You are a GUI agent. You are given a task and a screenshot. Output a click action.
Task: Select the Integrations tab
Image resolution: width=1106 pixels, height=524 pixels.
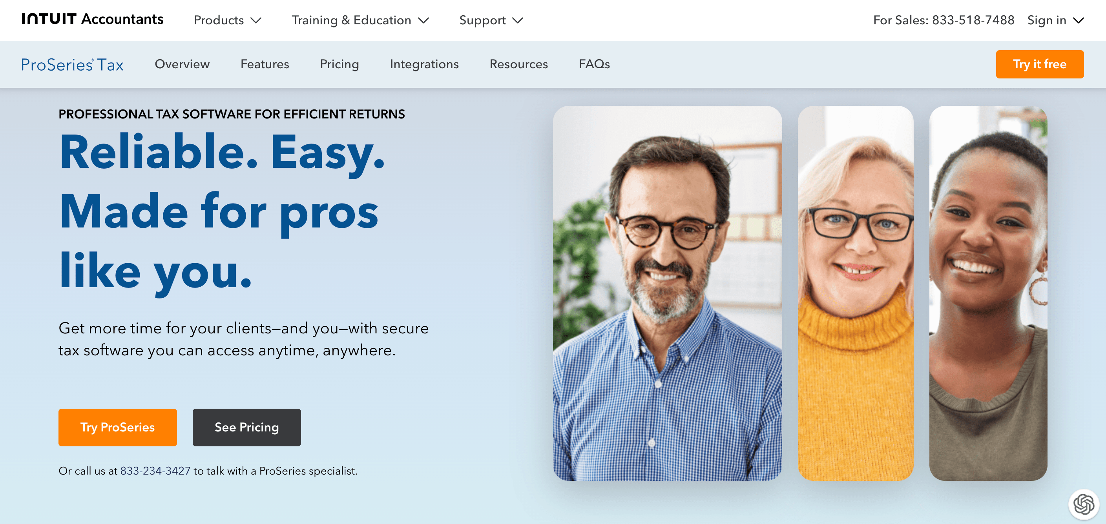(x=424, y=64)
